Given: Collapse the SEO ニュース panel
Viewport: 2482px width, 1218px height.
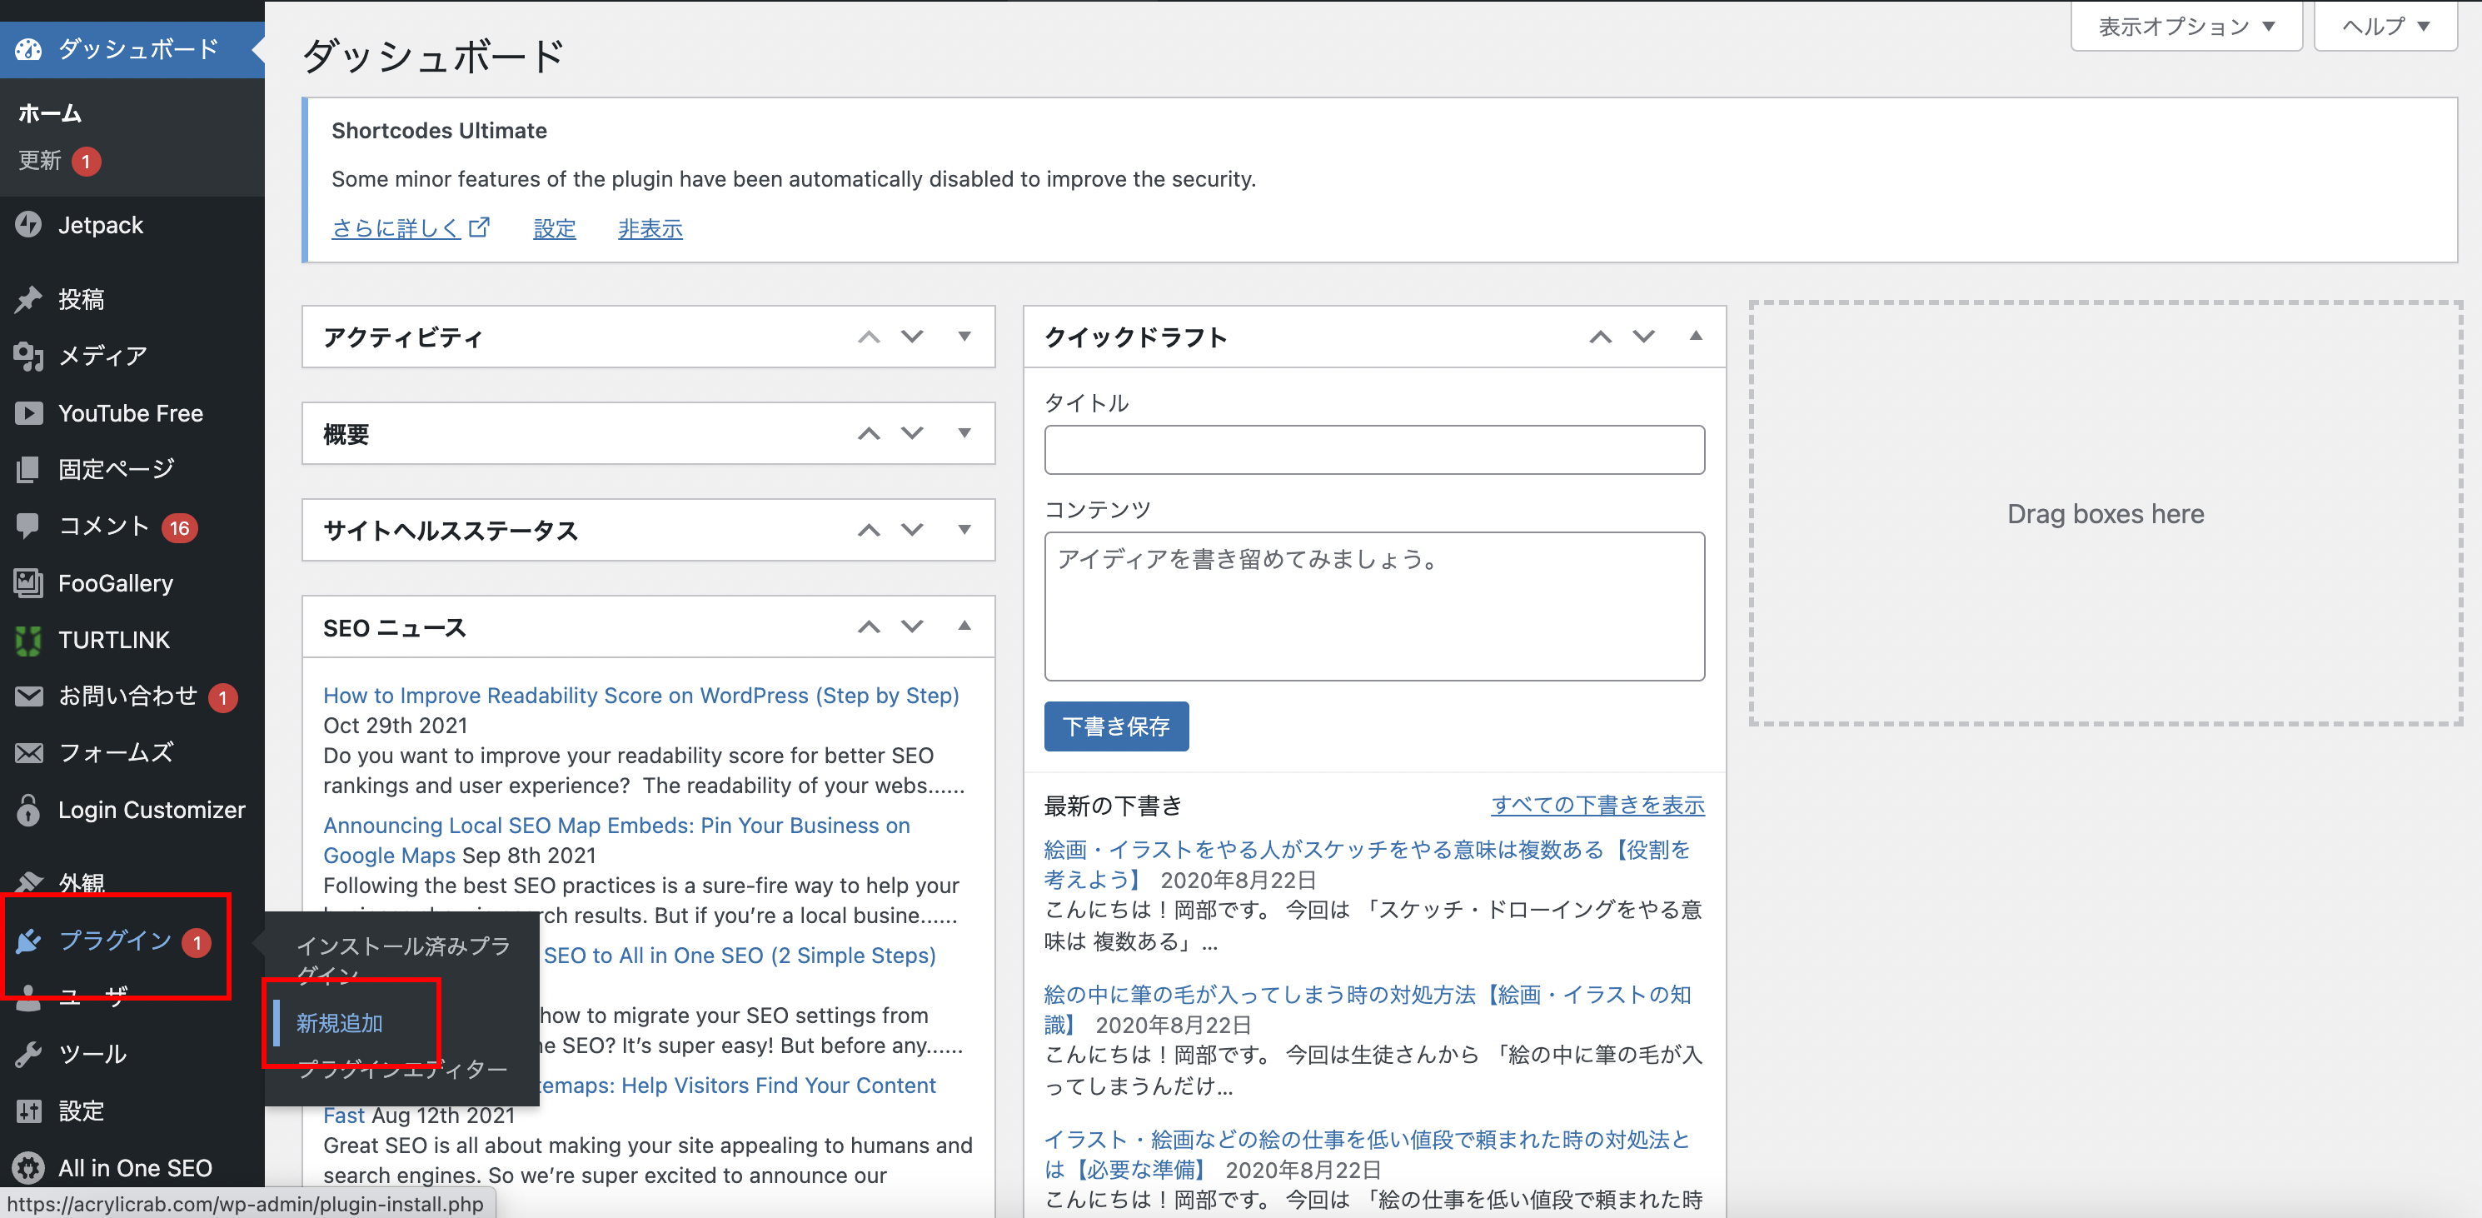Looking at the screenshot, I should pyautogui.click(x=964, y=626).
